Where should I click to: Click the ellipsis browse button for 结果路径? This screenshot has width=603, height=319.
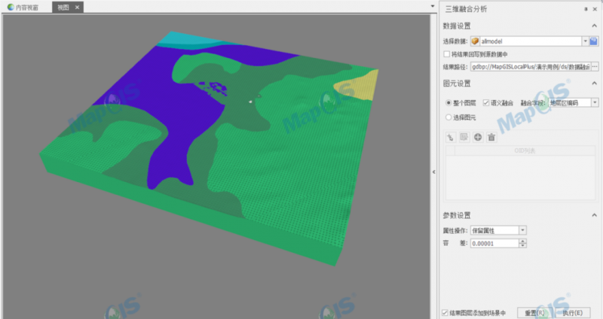pyautogui.click(x=595, y=67)
